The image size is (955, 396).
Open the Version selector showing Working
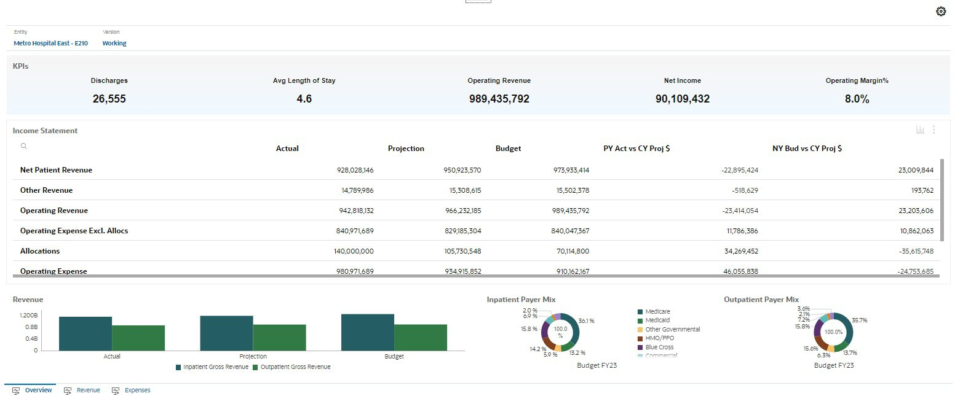coord(114,43)
